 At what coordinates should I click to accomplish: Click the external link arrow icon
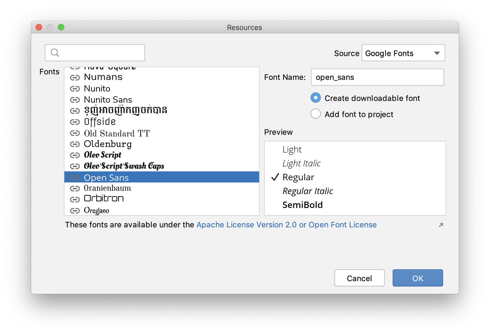click(441, 225)
